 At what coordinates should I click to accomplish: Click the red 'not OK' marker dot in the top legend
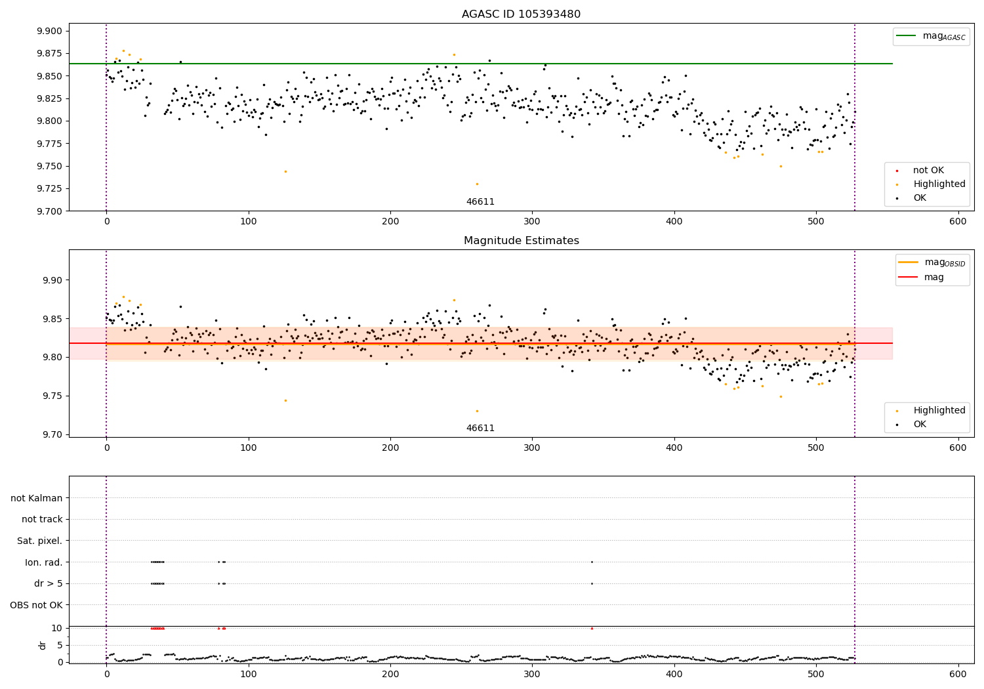pyautogui.click(x=897, y=171)
